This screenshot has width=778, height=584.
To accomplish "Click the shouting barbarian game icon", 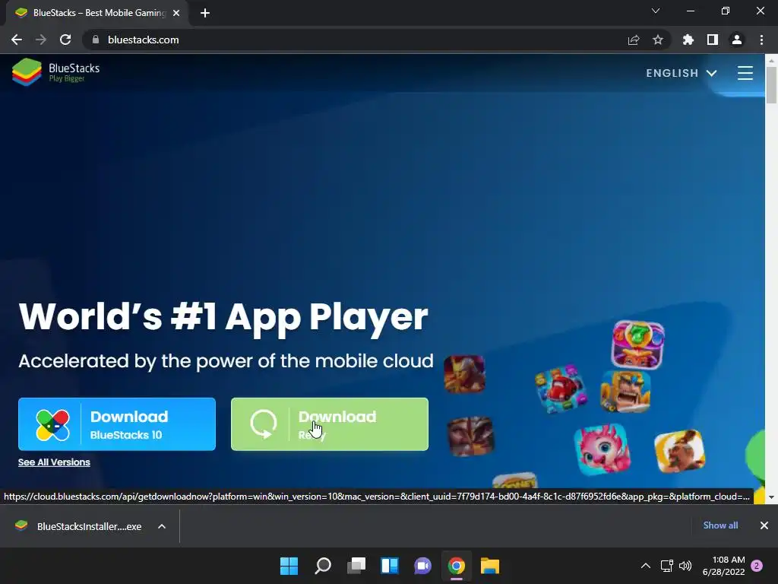I will tap(625, 392).
